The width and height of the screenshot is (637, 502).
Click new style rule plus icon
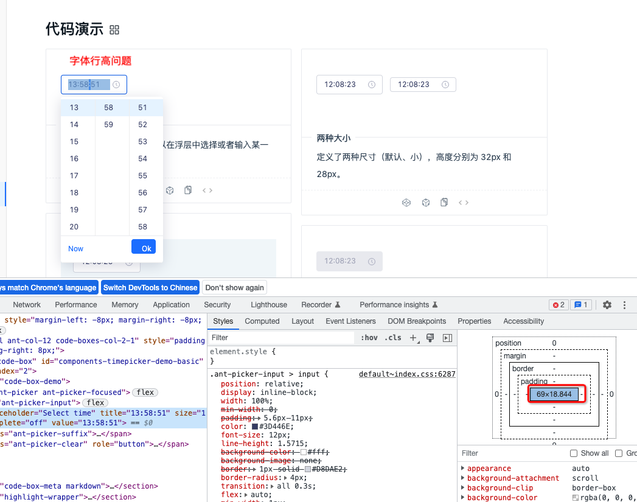[x=414, y=338]
